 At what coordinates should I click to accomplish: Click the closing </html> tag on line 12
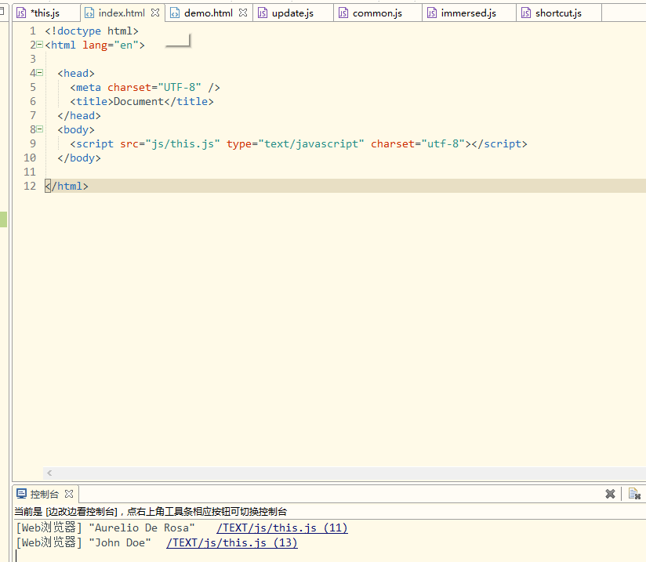pos(67,187)
